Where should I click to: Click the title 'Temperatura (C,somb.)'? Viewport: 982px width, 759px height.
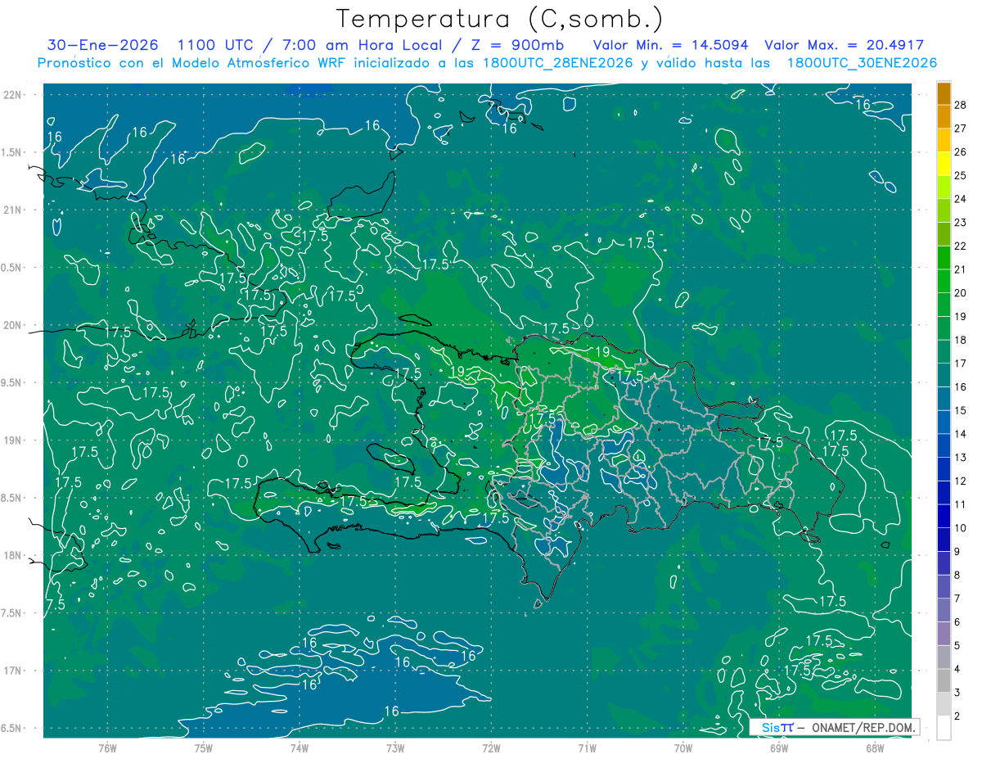(500, 18)
